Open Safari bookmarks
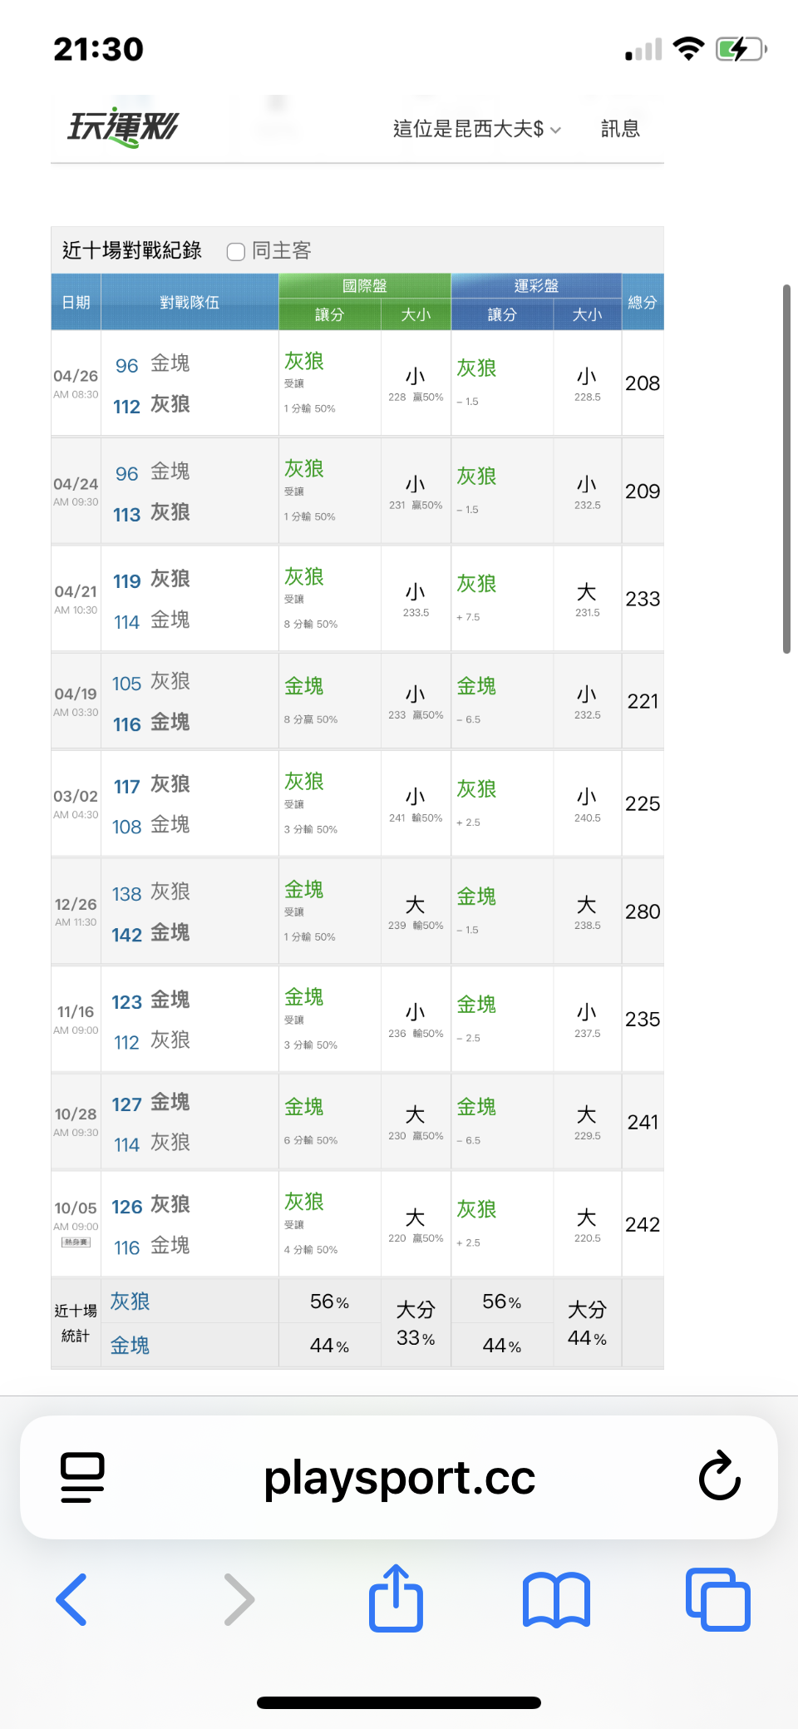Image resolution: width=798 pixels, height=1729 pixels. click(x=556, y=1599)
